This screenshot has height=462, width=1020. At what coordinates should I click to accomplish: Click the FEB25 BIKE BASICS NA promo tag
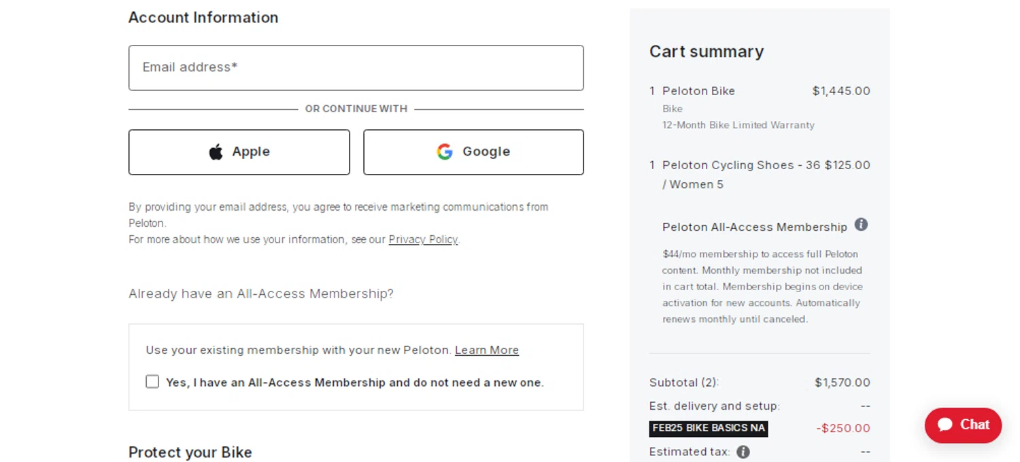pos(709,429)
